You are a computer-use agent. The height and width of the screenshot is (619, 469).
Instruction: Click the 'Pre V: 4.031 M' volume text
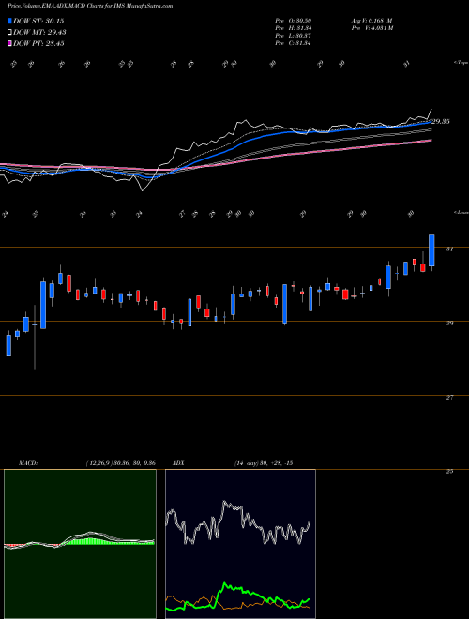(371, 28)
